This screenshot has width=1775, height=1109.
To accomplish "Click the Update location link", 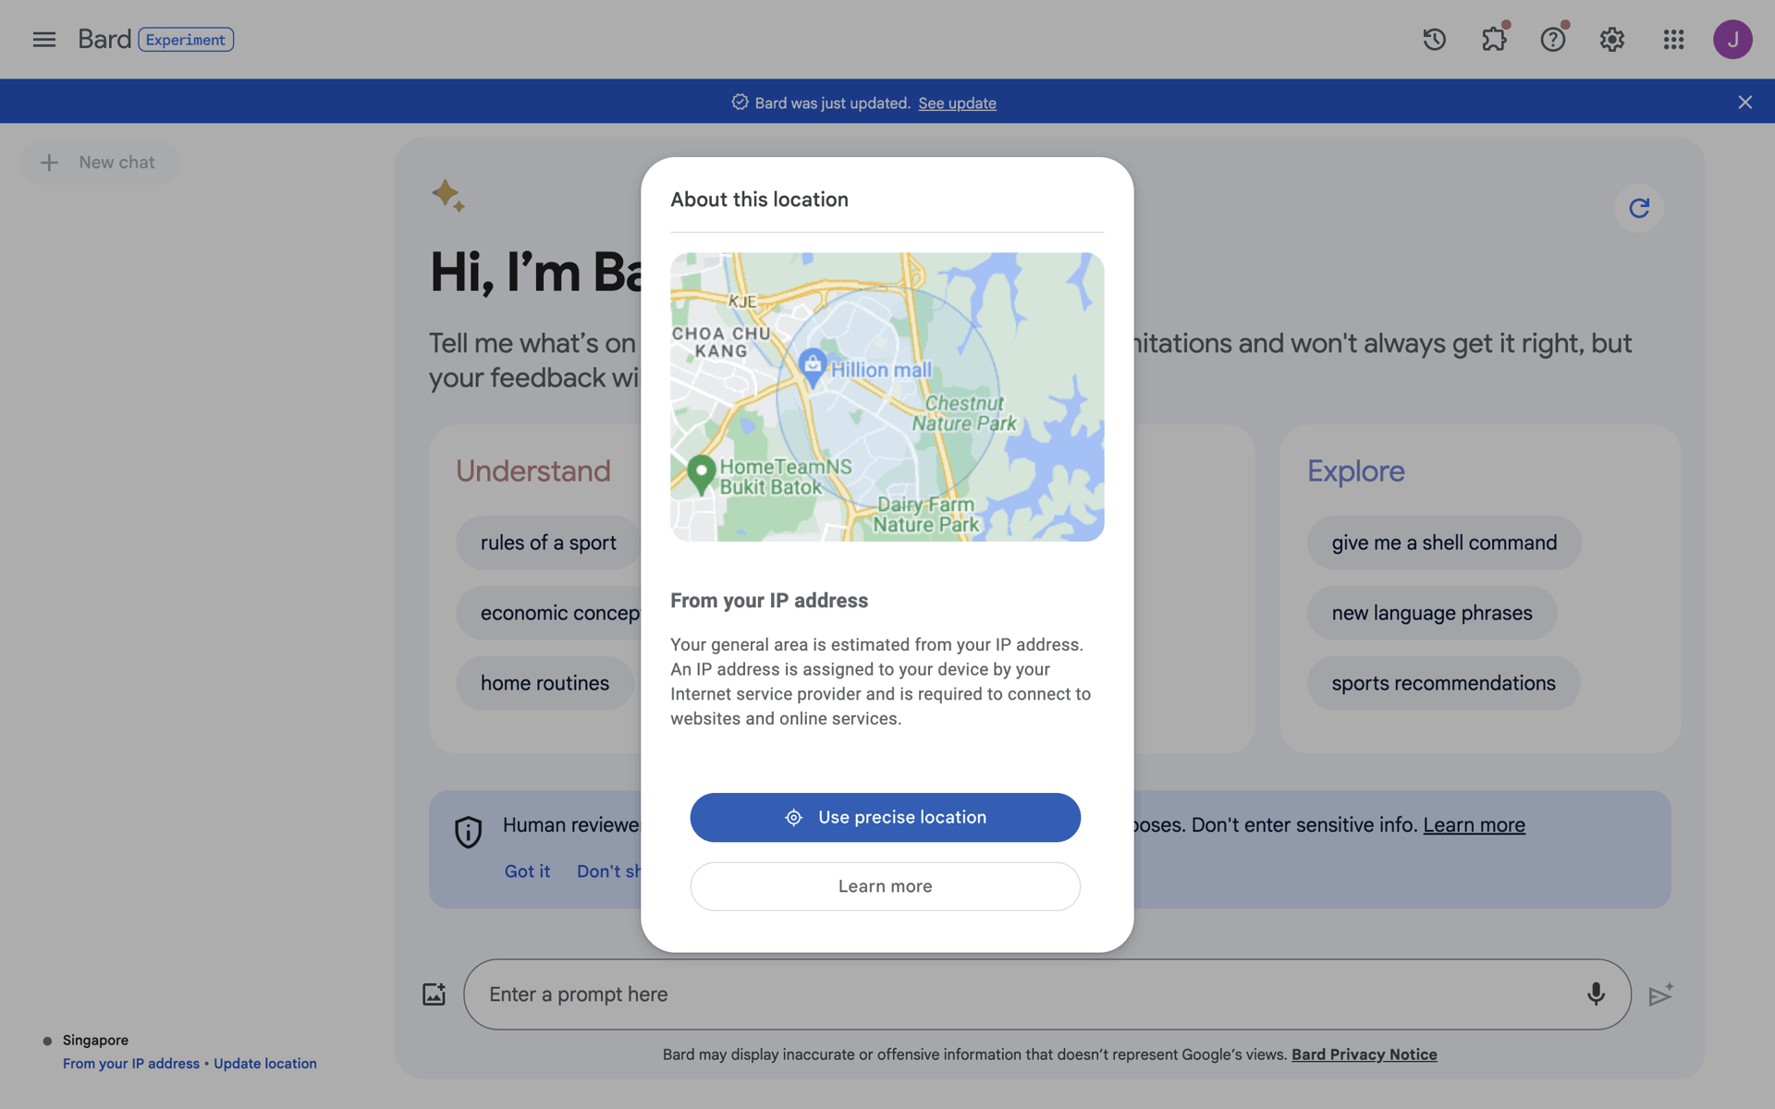I will pos(265,1064).
